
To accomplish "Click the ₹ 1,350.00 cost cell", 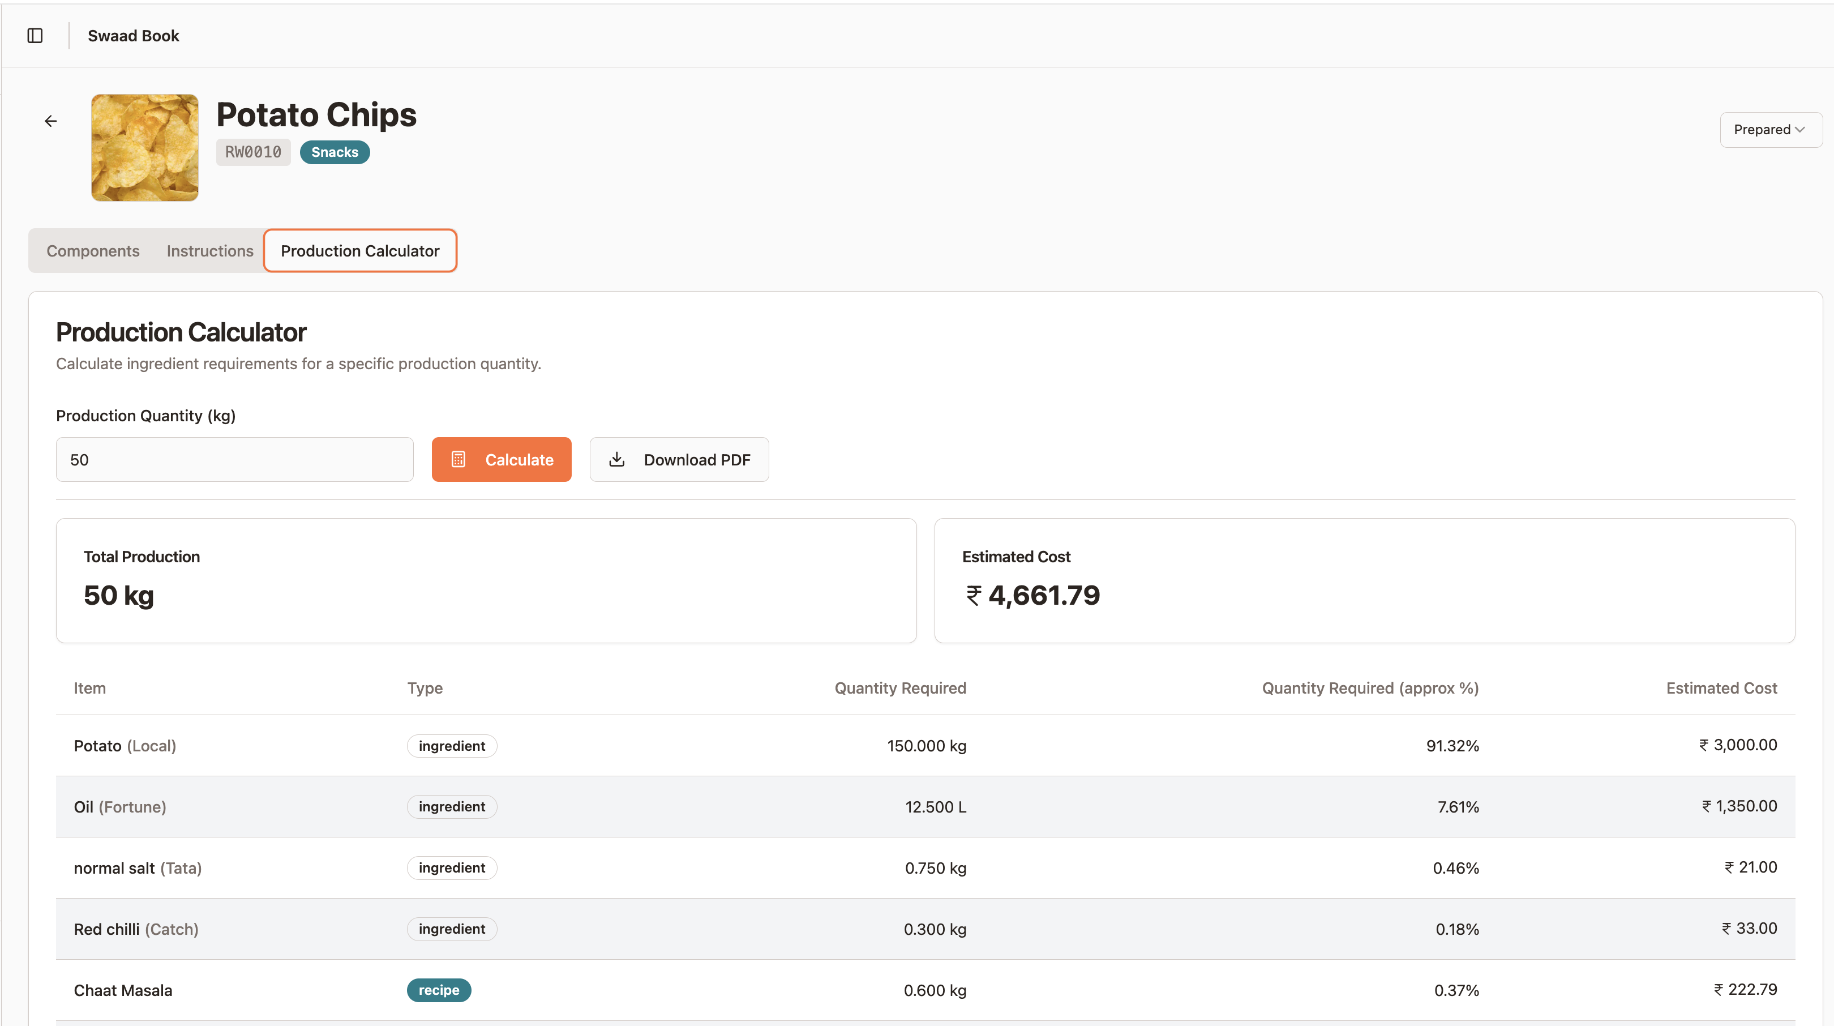I will (1739, 806).
